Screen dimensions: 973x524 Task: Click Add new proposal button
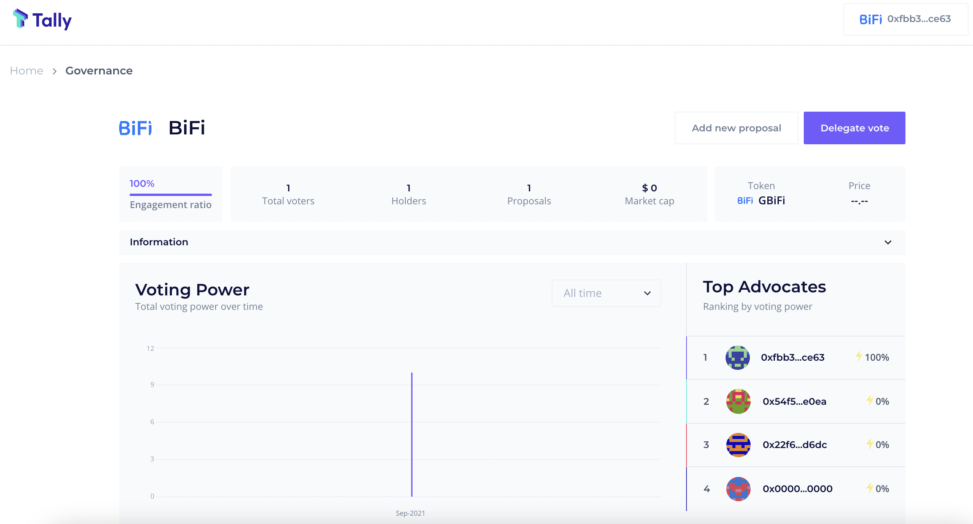pos(736,128)
